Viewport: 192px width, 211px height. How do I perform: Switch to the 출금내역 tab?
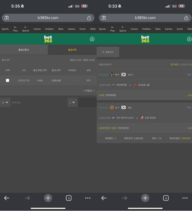(72, 50)
